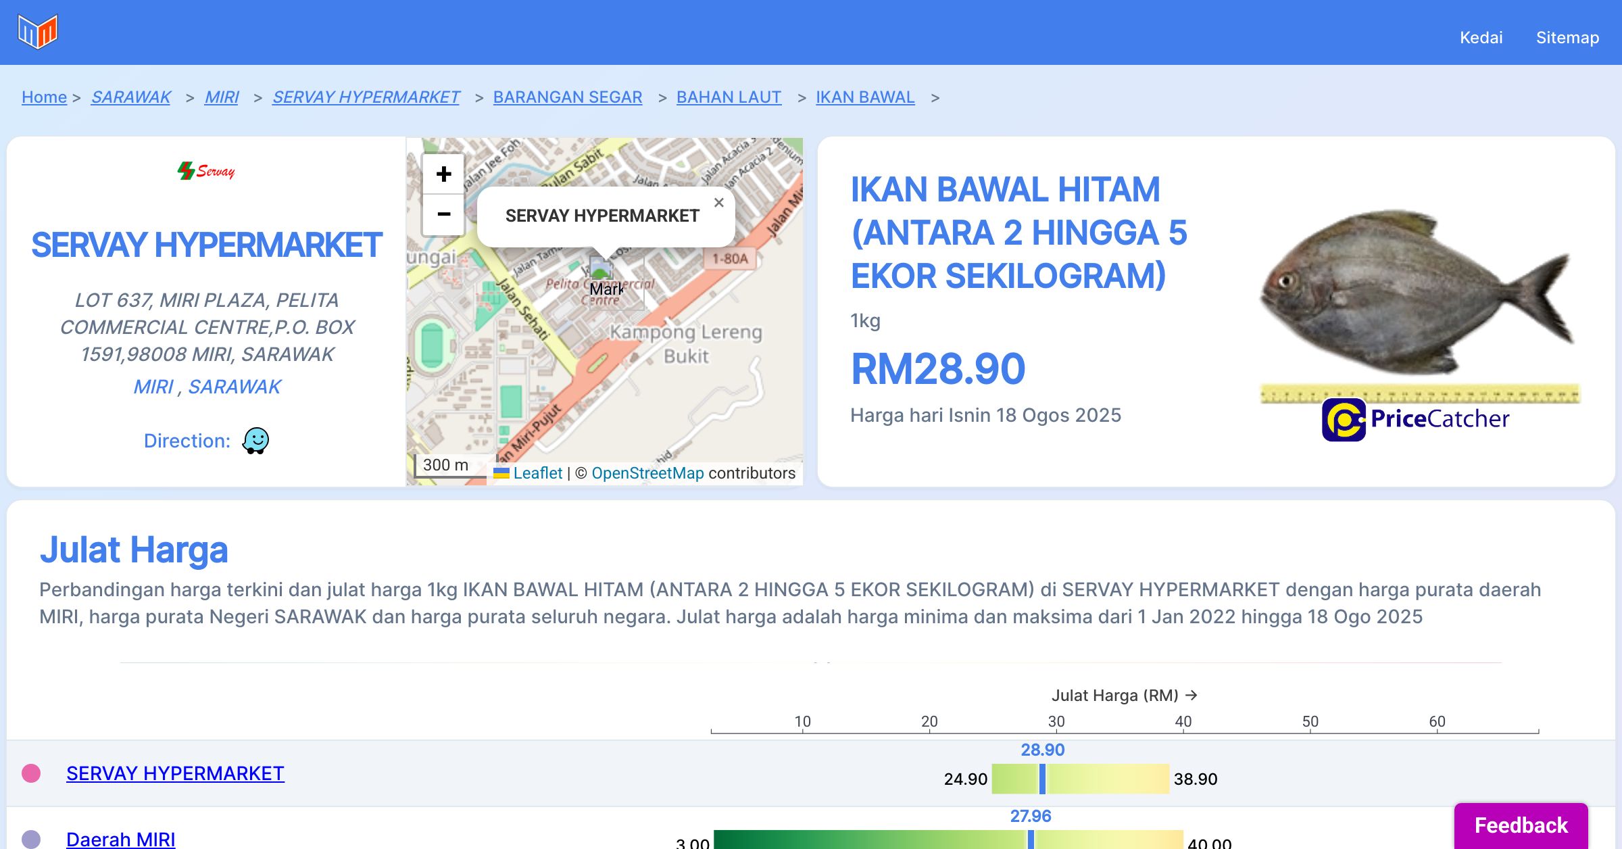Click the 1kg unit text
The height and width of the screenshot is (849, 1622).
tap(865, 320)
